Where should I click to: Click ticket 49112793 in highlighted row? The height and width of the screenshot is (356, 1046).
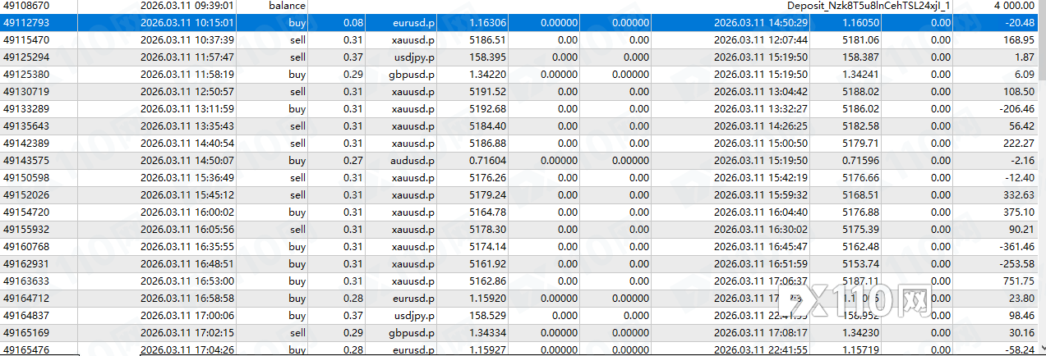tap(26, 22)
